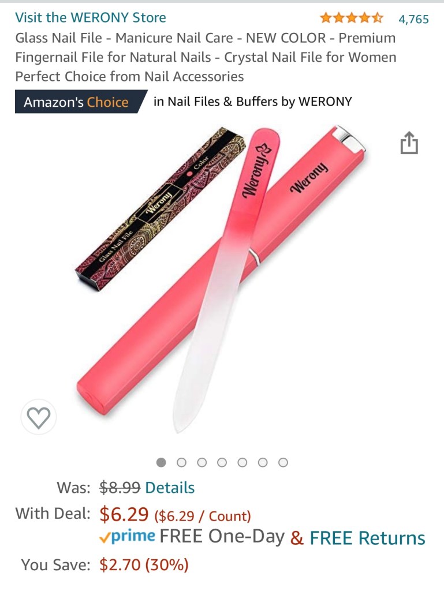Tap the $6.29 deal price

124,514
